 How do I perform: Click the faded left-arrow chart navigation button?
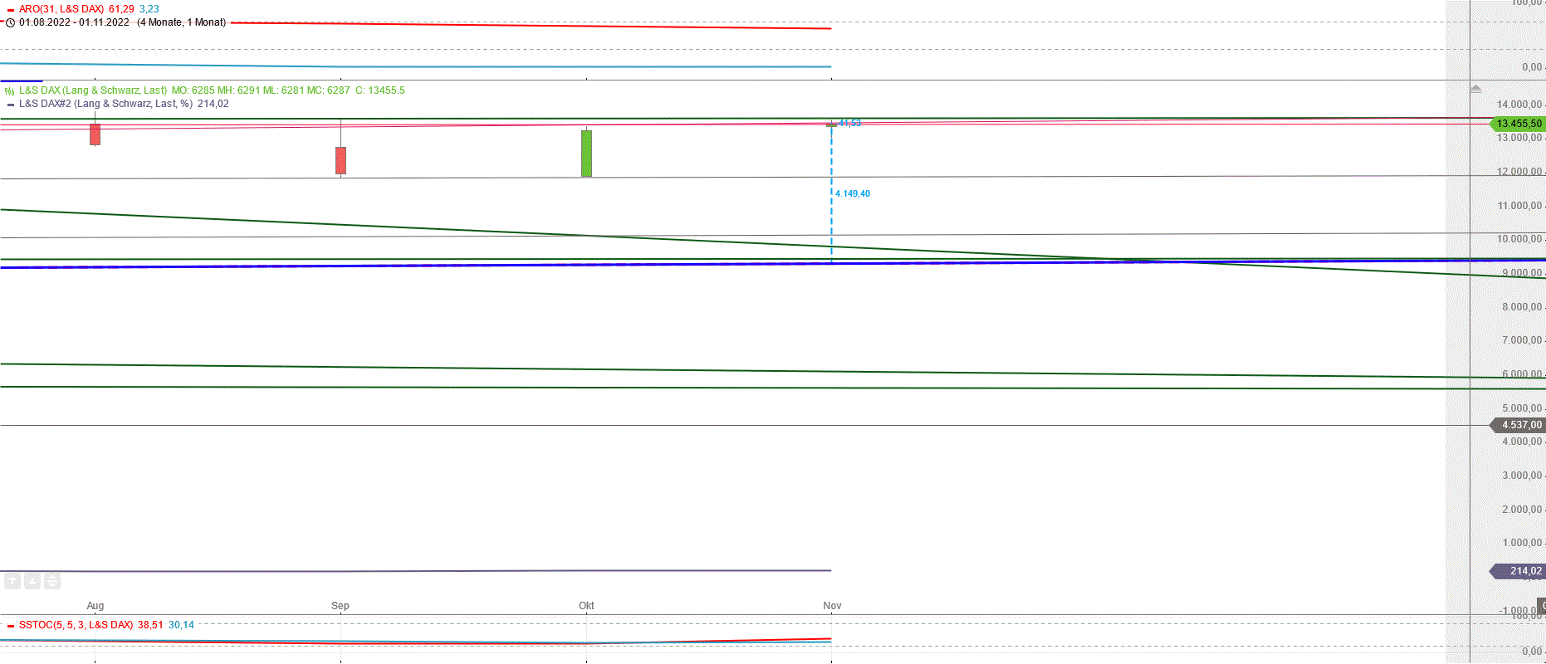click(12, 581)
